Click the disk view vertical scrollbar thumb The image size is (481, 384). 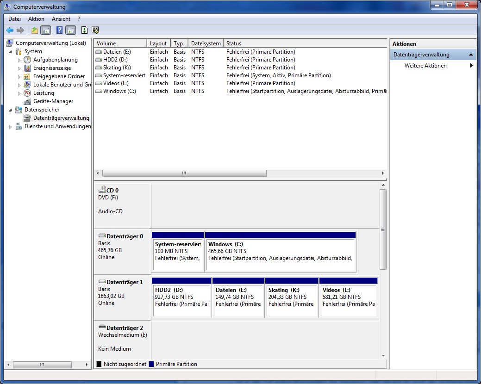point(383,229)
